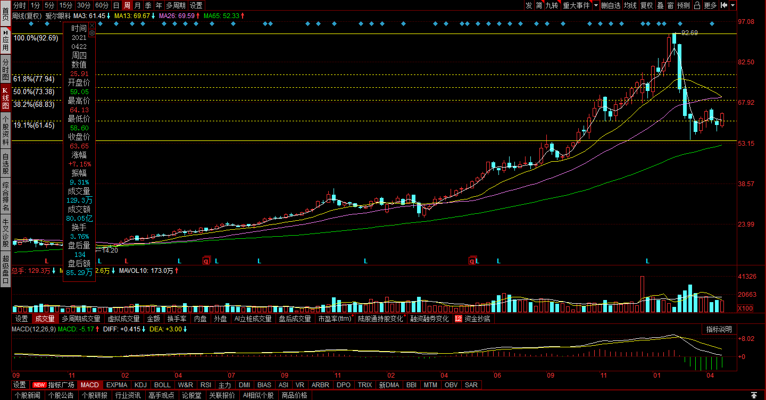This screenshot has height=400, width=766.
Task: Select 60分 timeframe
Action: 102,5
